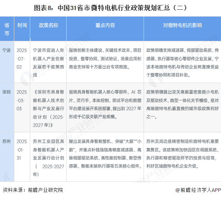Click the source text 资料来源：前瞻产业研究院

click(x=33, y=190)
